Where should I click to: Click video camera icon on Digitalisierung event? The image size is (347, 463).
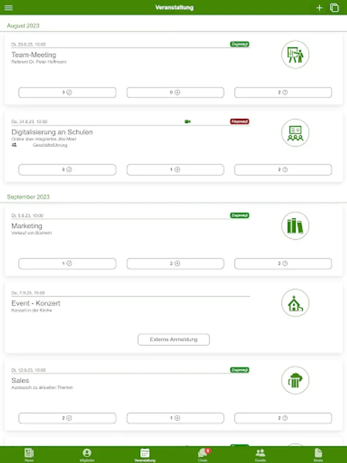[x=188, y=122]
